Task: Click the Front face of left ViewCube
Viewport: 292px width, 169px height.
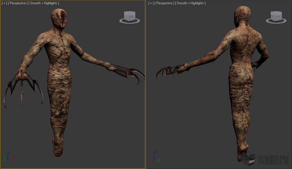Action: tap(132, 16)
